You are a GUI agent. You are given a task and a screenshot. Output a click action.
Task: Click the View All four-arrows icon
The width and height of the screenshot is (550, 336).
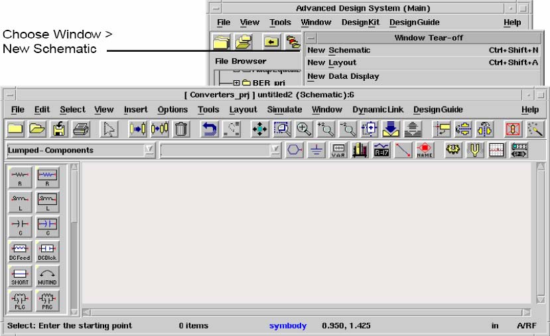click(259, 129)
